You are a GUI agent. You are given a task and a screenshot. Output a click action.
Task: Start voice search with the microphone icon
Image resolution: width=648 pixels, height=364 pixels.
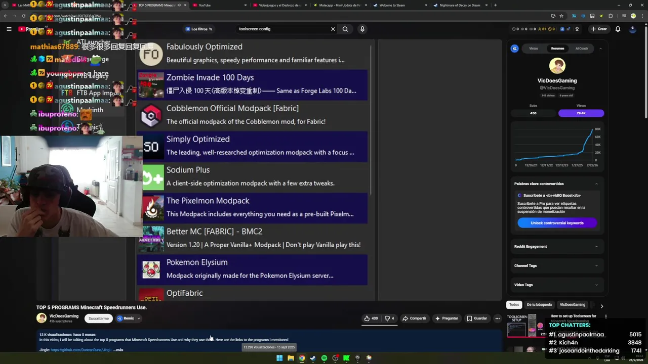pyautogui.click(x=362, y=29)
